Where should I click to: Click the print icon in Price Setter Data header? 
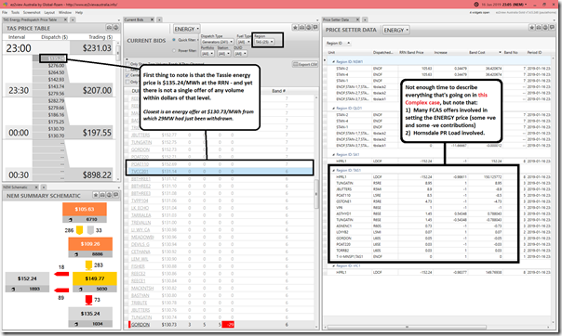click(545, 28)
